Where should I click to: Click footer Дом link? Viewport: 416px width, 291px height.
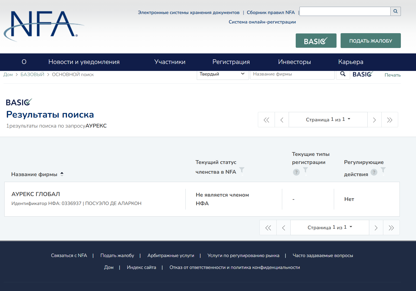pyautogui.click(x=109, y=267)
